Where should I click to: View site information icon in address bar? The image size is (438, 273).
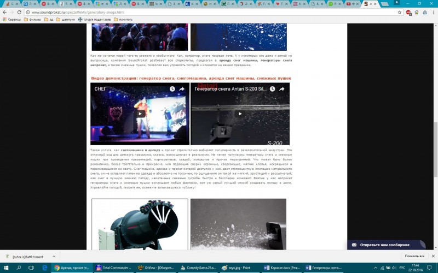[28, 12]
